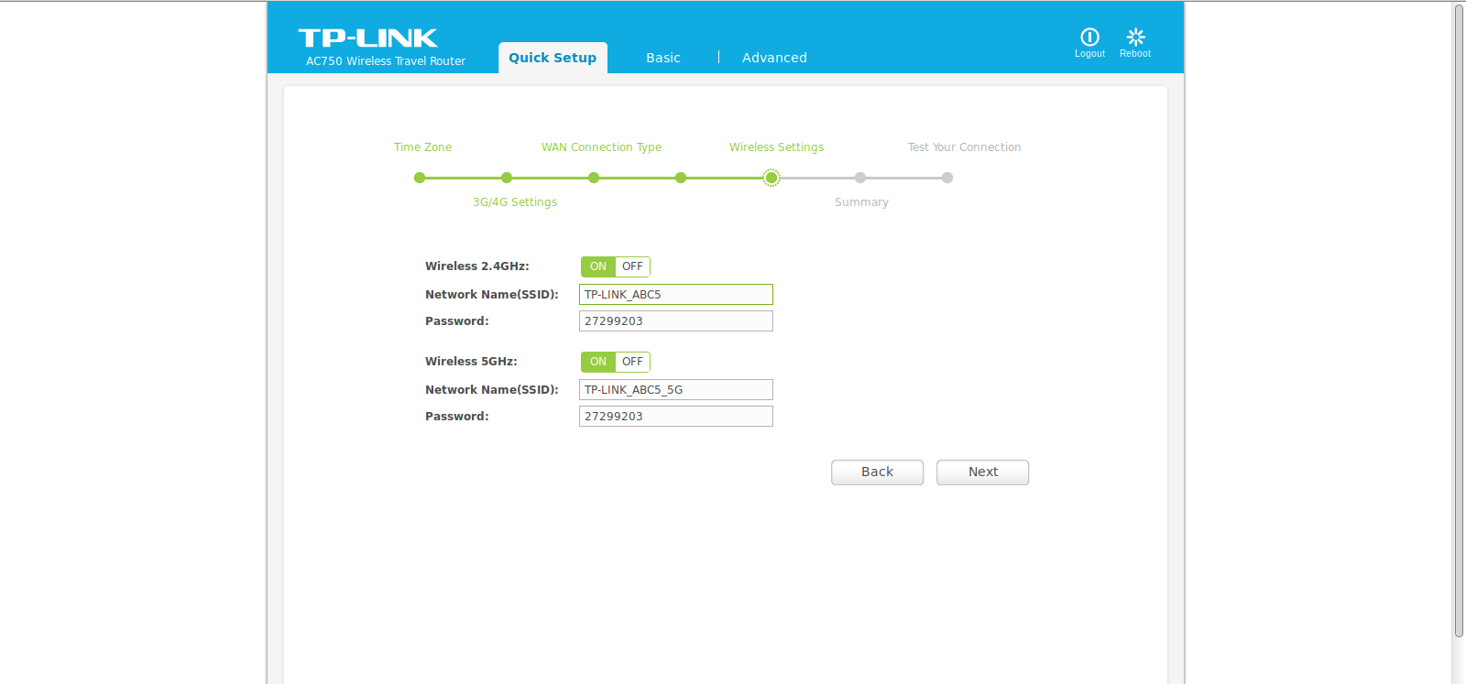Click the active Wireless Settings step marker
The image size is (1466, 684).
coord(771,178)
